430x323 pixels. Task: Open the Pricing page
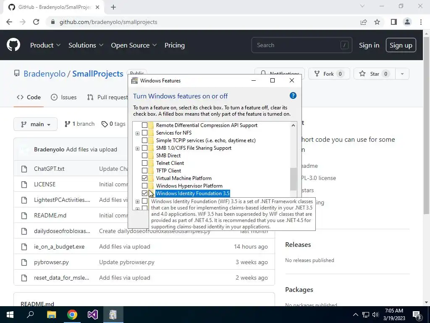click(x=174, y=45)
